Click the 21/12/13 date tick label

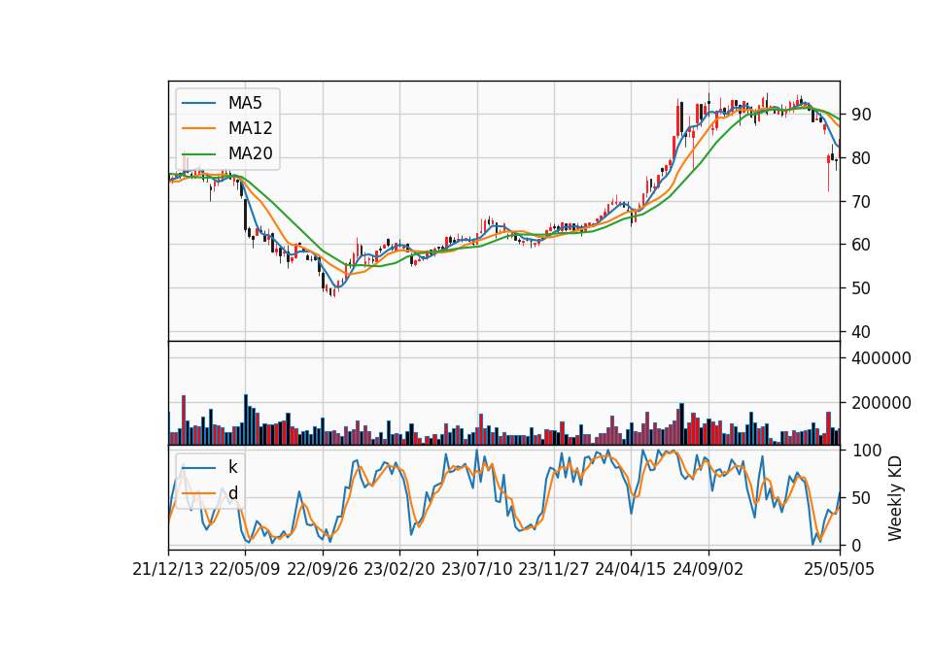click(x=168, y=569)
